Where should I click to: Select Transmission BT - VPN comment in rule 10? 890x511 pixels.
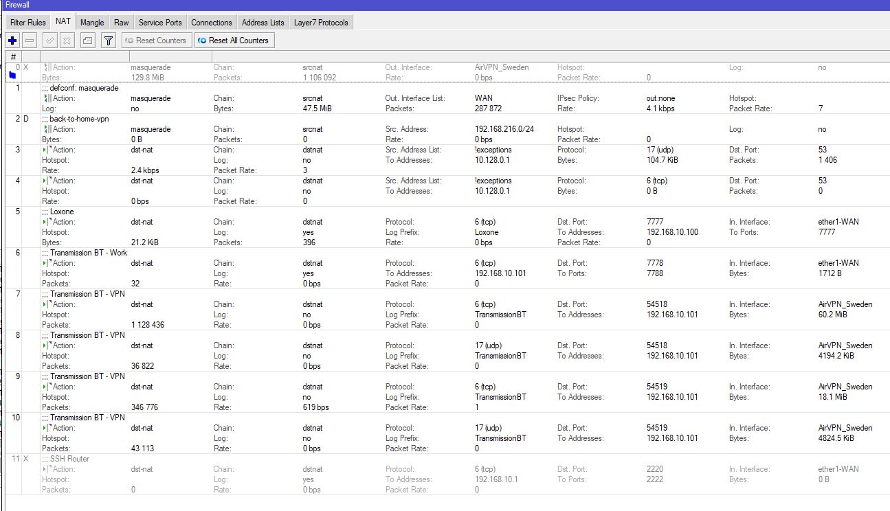[83, 418]
